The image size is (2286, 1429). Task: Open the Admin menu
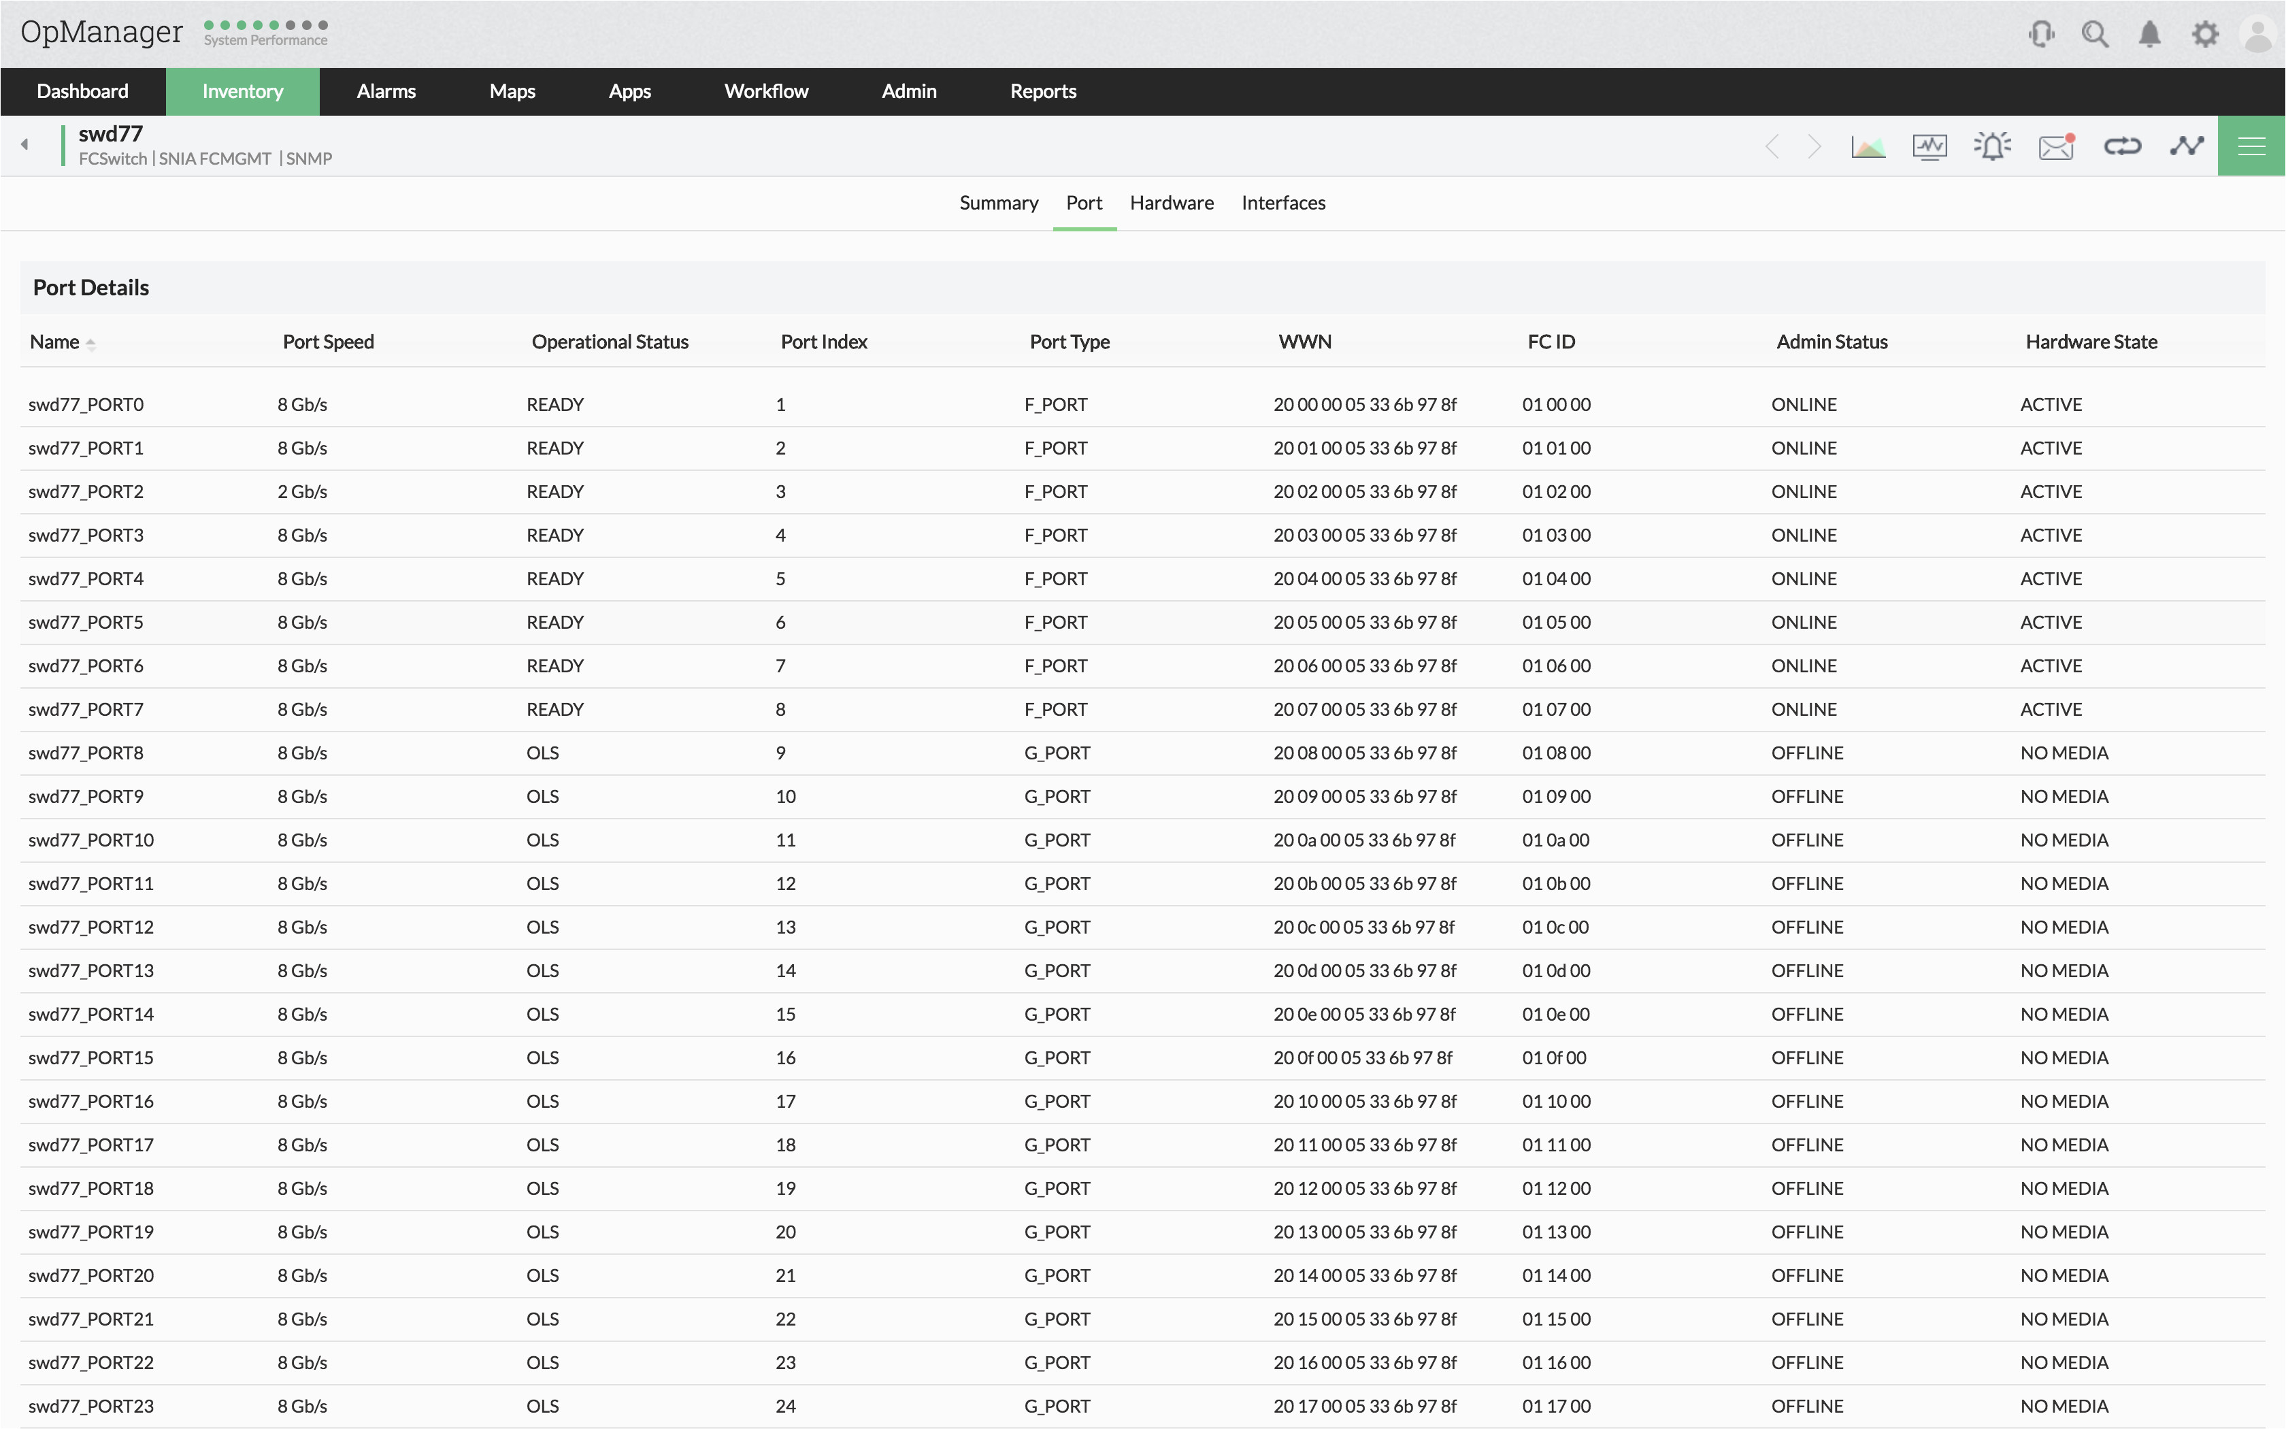click(909, 92)
